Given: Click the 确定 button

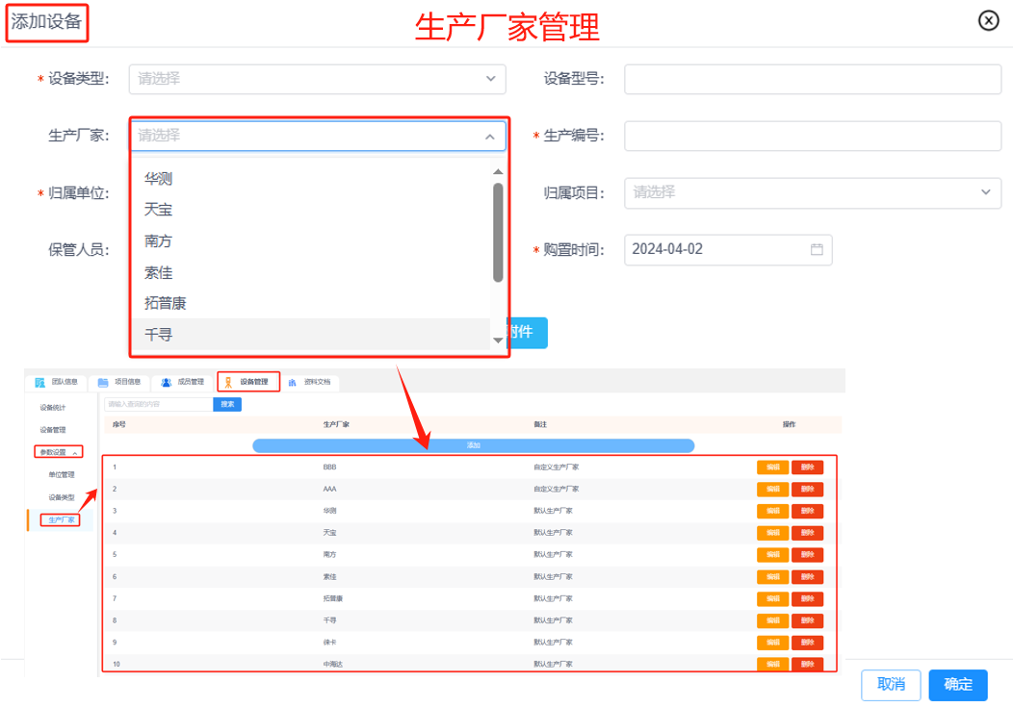Looking at the screenshot, I should pos(957,685).
